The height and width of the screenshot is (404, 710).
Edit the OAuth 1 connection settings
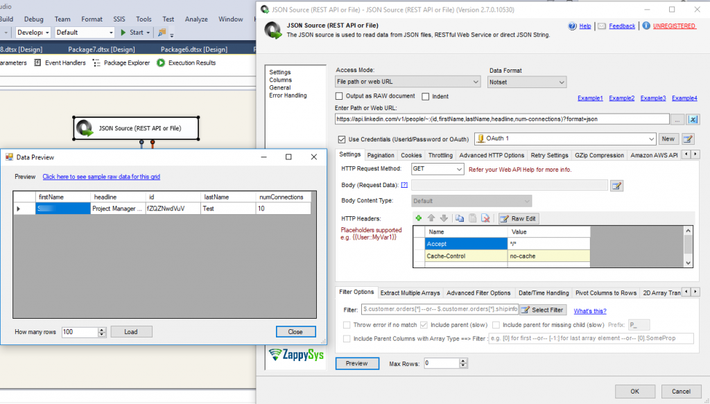[688, 139]
